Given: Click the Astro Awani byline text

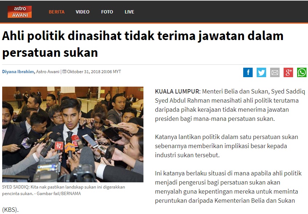Looking at the screenshot, I should click(x=48, y=72).
